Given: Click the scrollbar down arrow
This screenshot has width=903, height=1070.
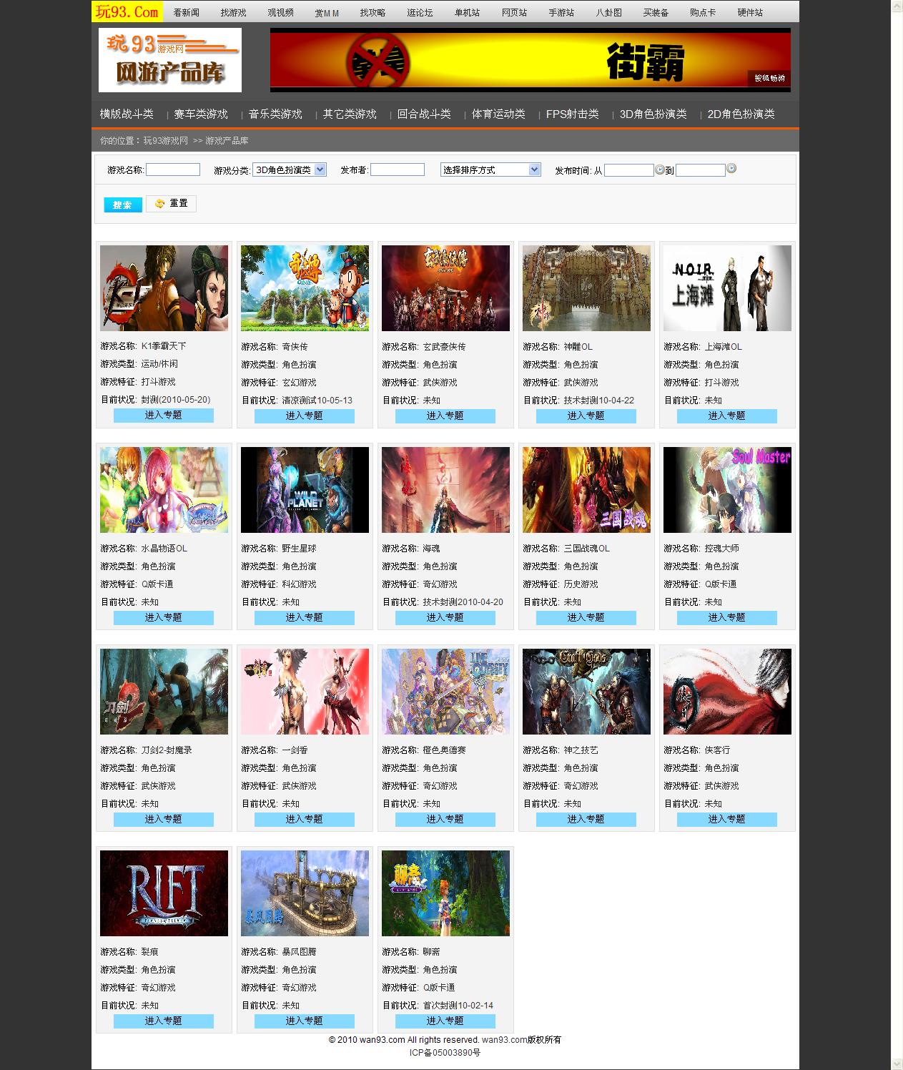Looking at the screenshot, I should [897, 1064].
